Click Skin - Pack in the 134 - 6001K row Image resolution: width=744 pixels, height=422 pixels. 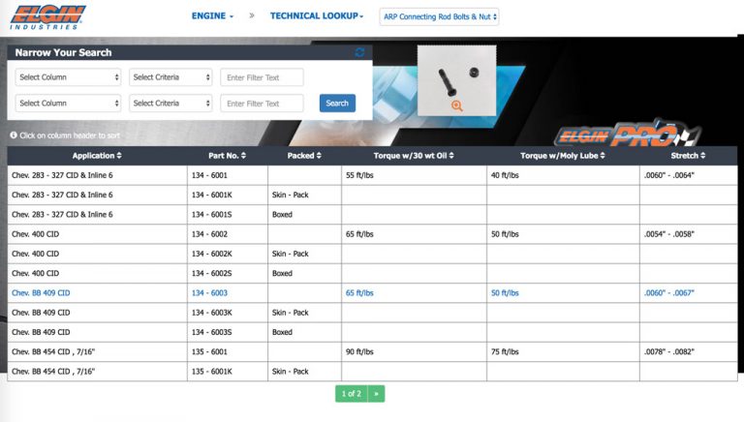click(291, 195)
